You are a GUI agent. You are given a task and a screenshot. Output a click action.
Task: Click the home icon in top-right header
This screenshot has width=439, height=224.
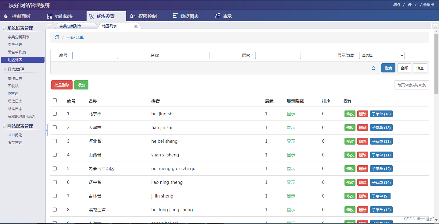[409, 5]
